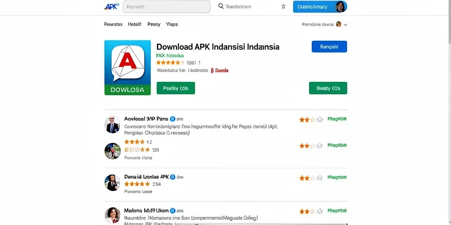Switch to the Pesny tab
This screenshot has height=225, width=451.
point(154,25)
